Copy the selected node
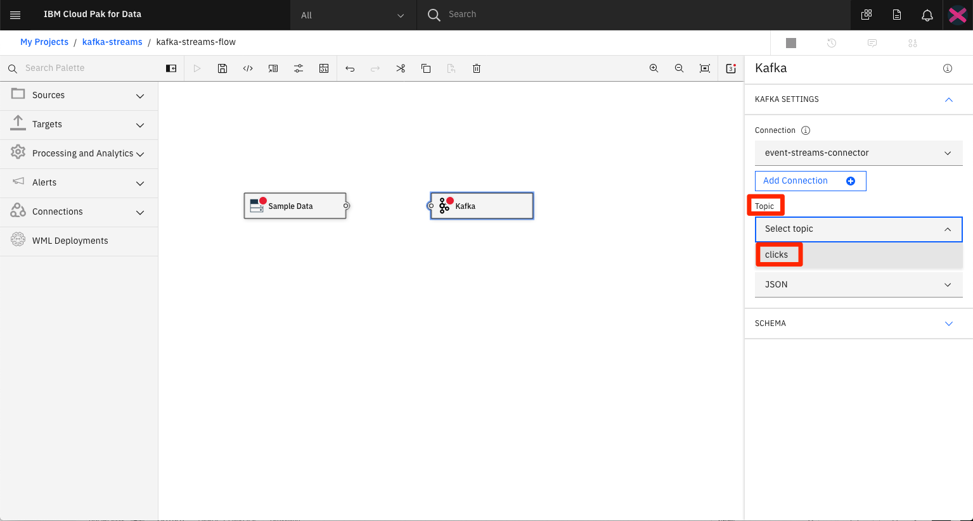Image resolution: width=973 pixels, height=521 pixels. 426,68
